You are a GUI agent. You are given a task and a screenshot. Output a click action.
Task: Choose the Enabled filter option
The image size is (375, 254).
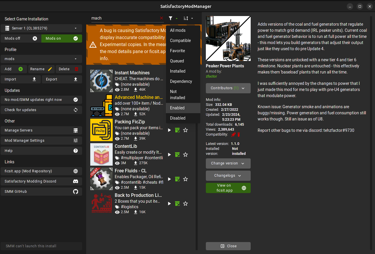[x=183, y=108]
